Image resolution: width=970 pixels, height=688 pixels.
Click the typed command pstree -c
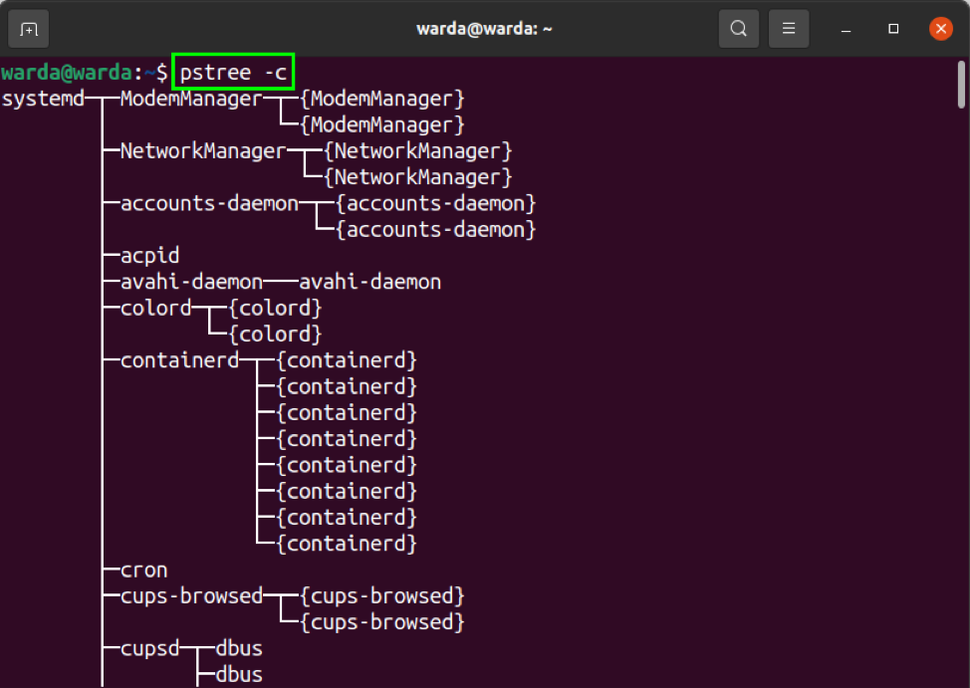coord(233,73)
